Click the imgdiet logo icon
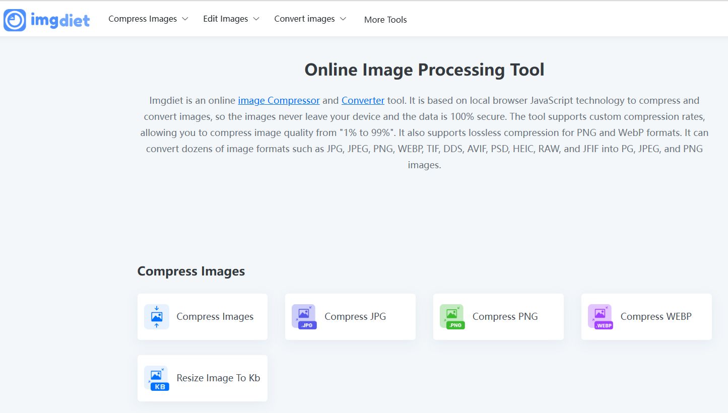This screenshot has width=728, height=413. tap(15, 20)
